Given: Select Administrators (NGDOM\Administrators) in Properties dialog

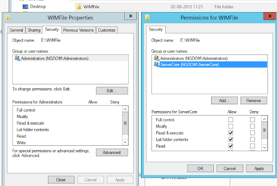Looking at the screenshot, I should 70,58.
